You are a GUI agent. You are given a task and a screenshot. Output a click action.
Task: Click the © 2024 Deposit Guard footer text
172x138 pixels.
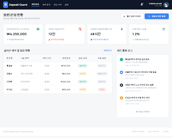pyautogui.click(x=18, y=132)
